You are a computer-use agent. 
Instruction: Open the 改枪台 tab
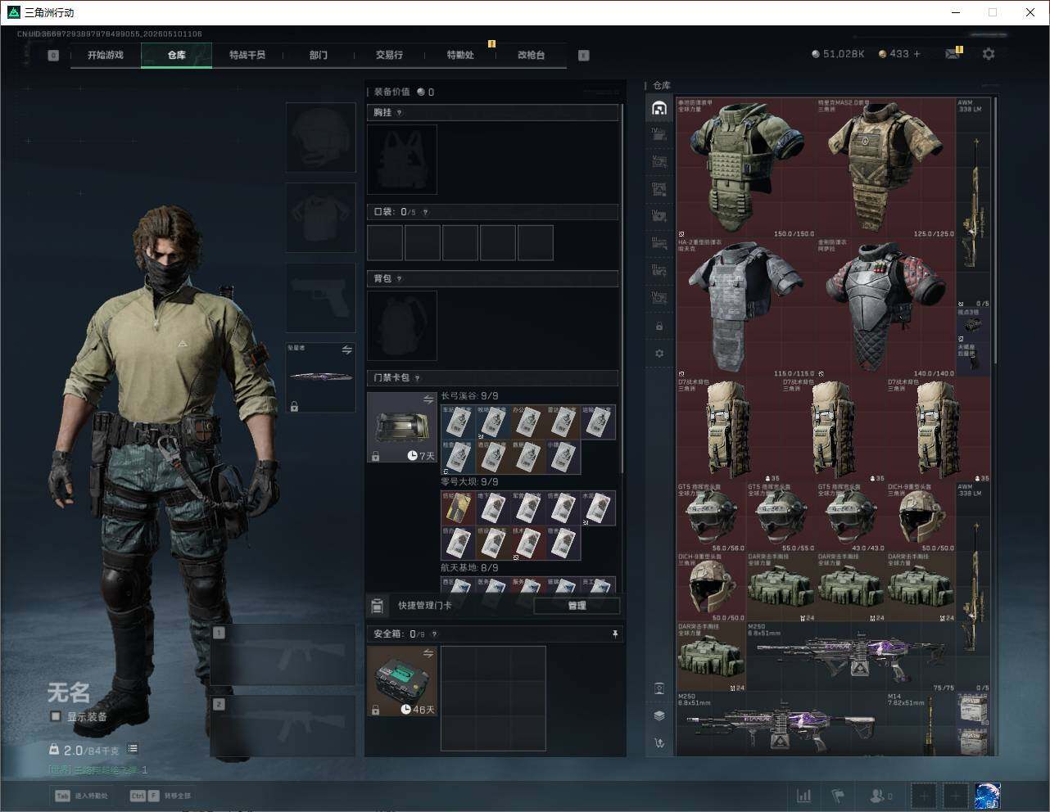(x=531, y=55)
